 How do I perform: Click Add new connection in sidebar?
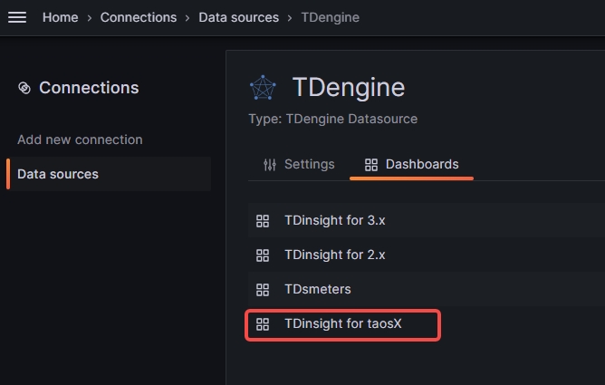coord(80,140)
